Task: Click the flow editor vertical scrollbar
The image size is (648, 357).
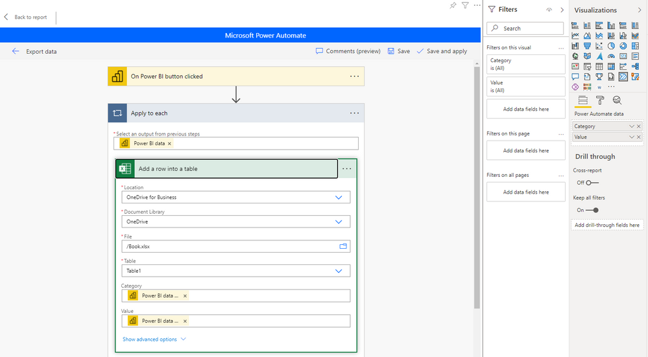Action: tap(477, 188)
